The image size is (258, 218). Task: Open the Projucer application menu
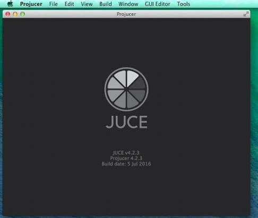click(31, 4)
